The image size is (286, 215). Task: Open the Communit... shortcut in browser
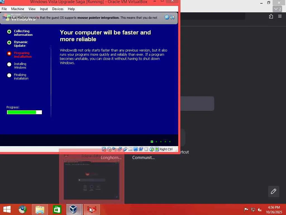143,158
